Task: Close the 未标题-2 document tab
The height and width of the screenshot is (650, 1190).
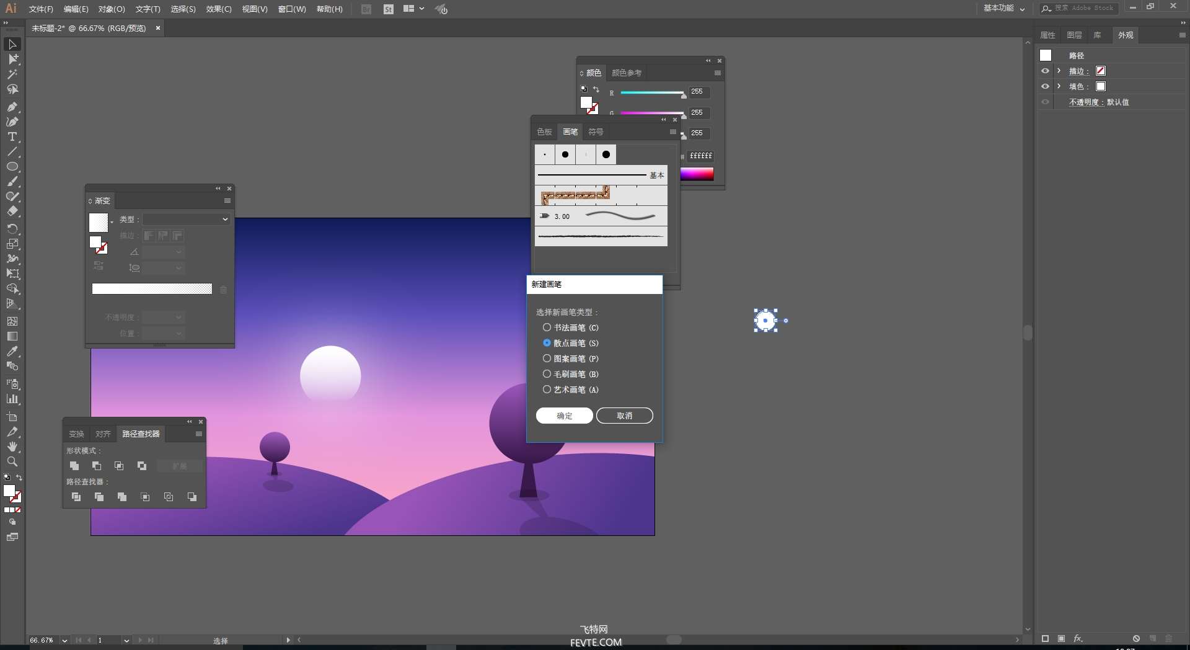Action: [158, 28]
